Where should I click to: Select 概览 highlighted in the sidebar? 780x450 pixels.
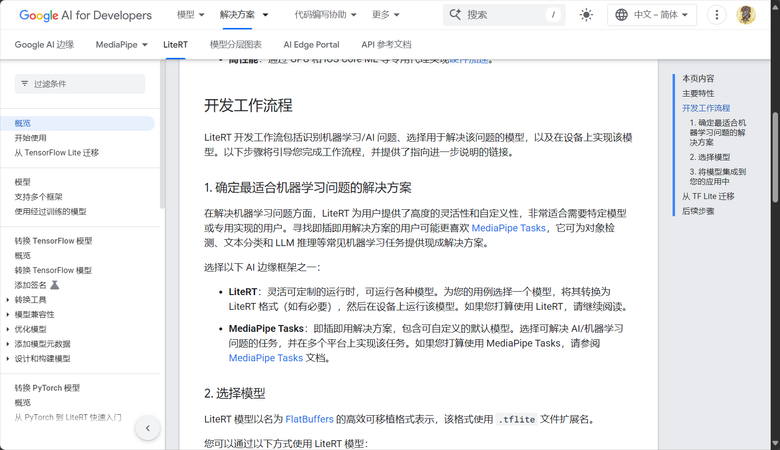point(78,124)
